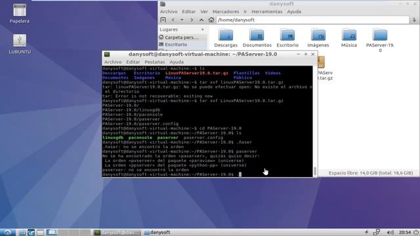Select the Música folder
Screen dimensions: 420x236
348,38
